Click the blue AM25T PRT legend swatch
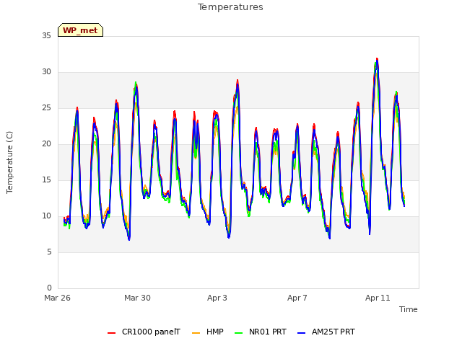Viewport: 462px width, 346px height. tap(302, 333)
